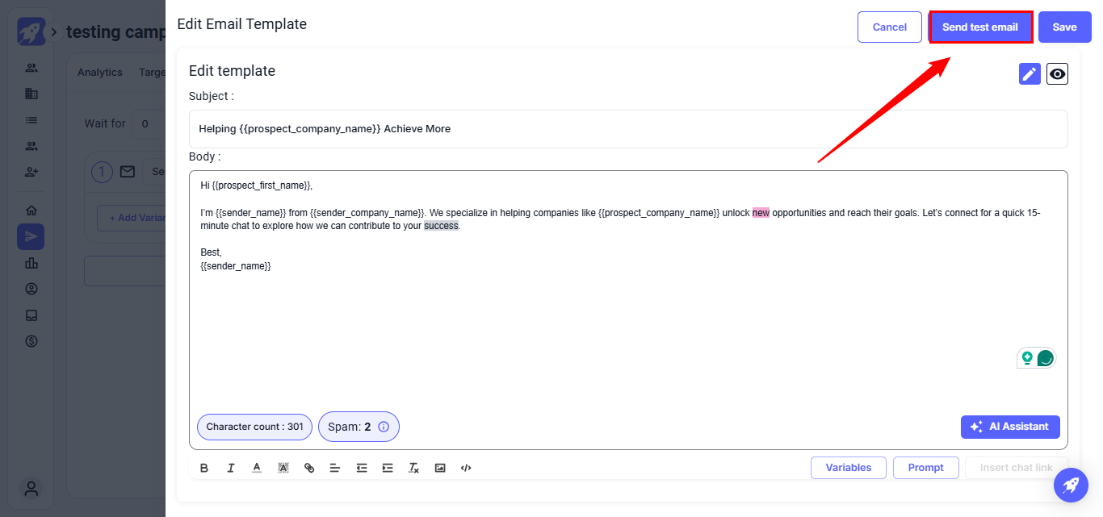Open the AI Assistant
The image size is (1103, 517).
1010,427
